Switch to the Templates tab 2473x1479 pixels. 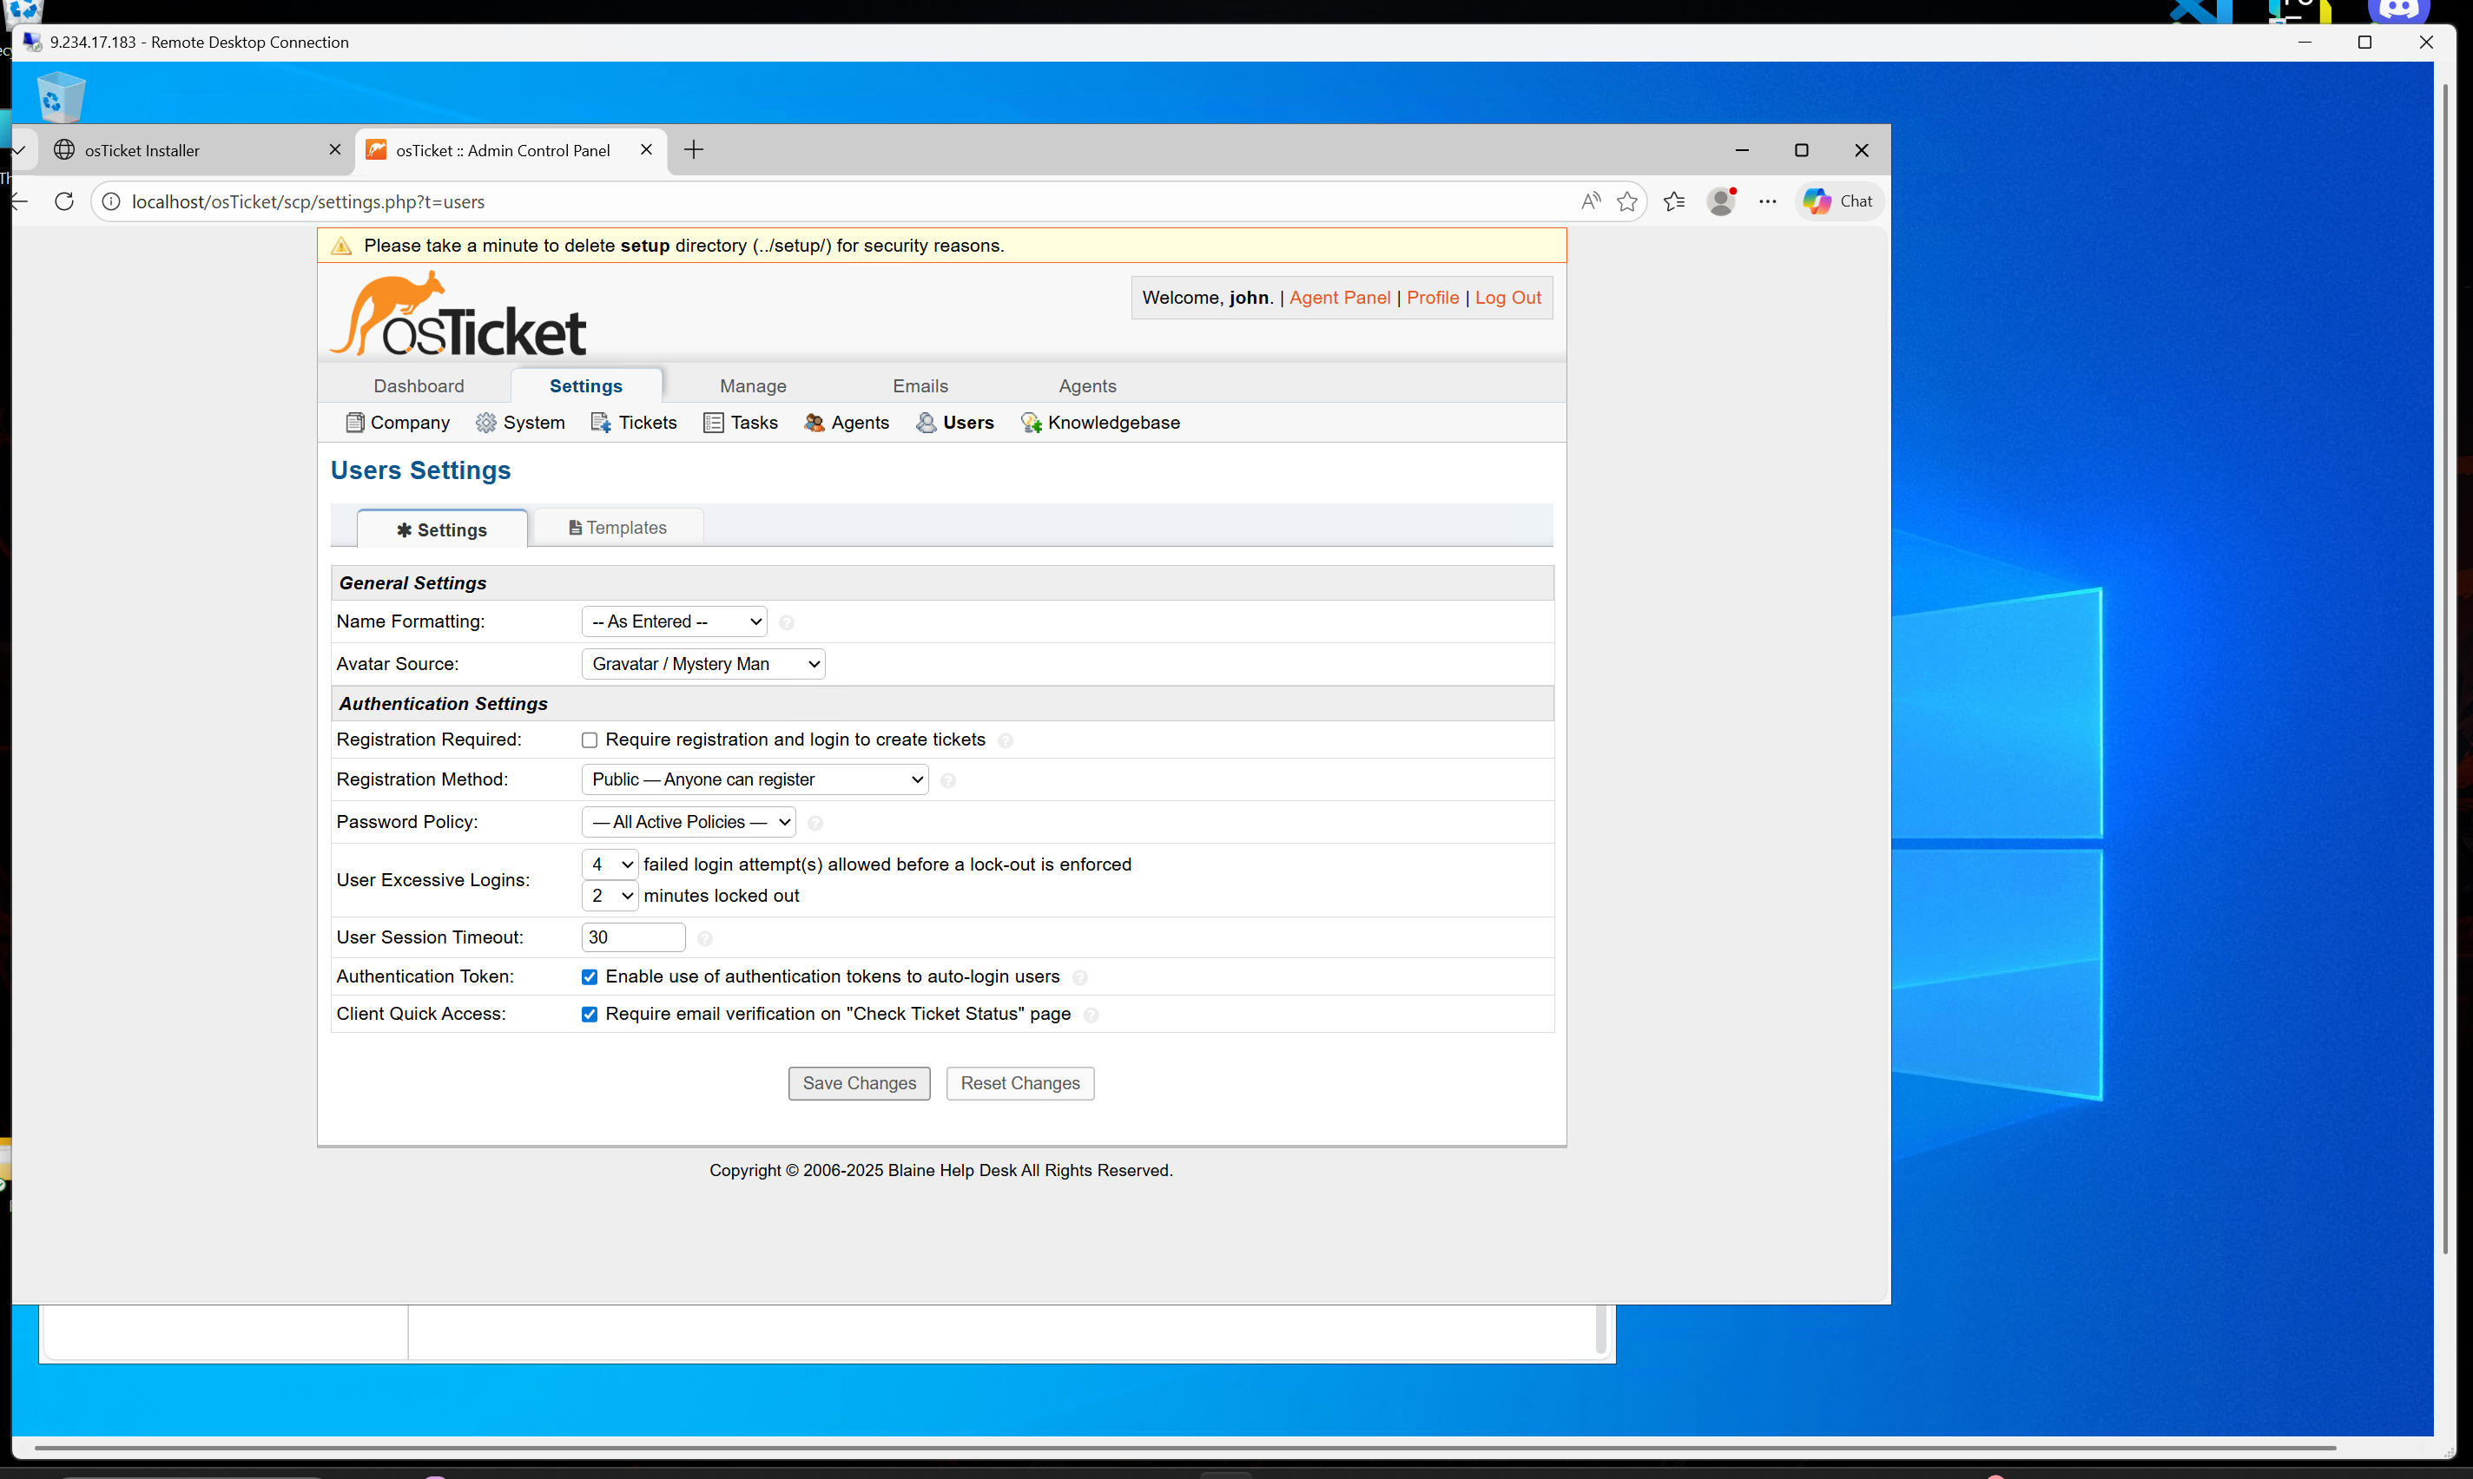coord(618,527)
